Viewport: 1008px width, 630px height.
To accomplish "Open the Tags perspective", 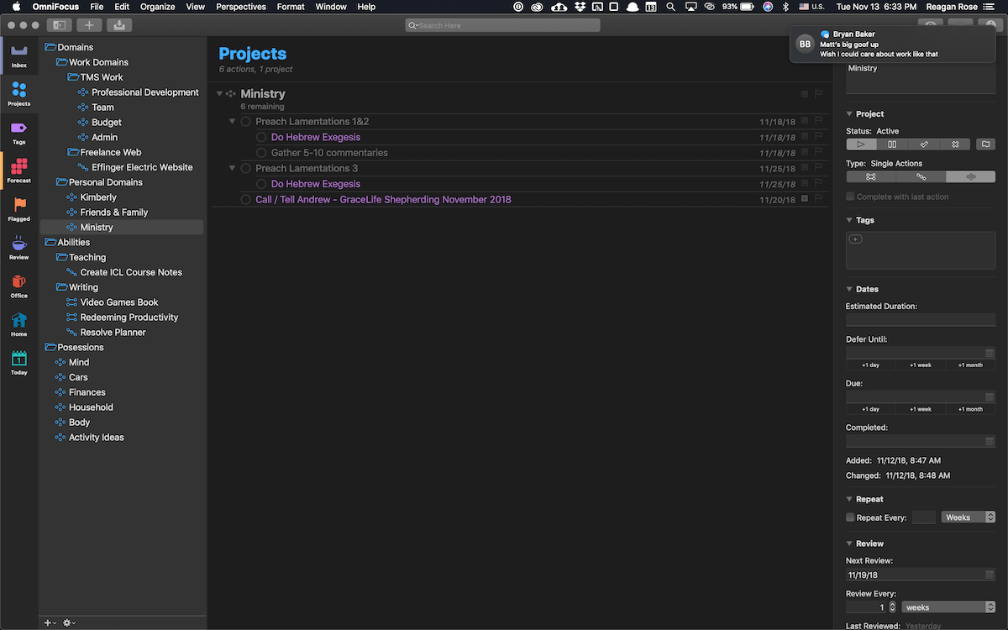I will [x=19, y=133].
